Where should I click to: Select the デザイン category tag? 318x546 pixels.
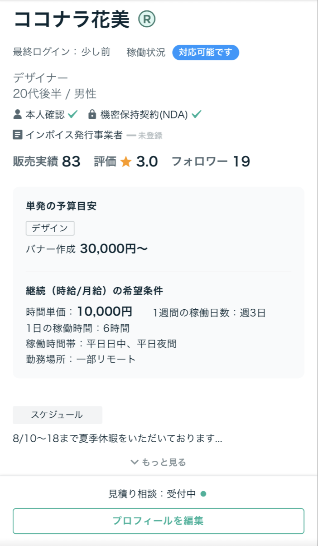(x=50, y=228)
